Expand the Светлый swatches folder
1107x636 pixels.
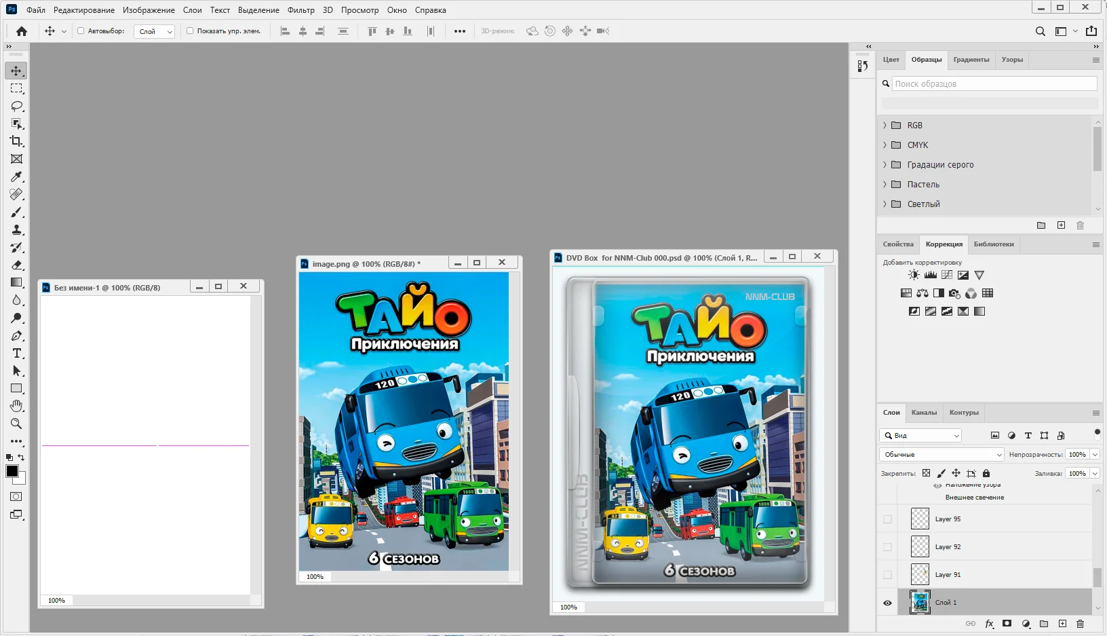click(885, 204)
